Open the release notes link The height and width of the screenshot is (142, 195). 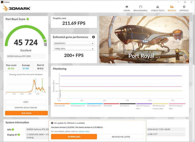[x=84, y=131]
